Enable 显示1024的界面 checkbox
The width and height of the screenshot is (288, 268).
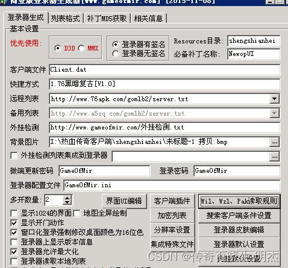coord(14,213)
